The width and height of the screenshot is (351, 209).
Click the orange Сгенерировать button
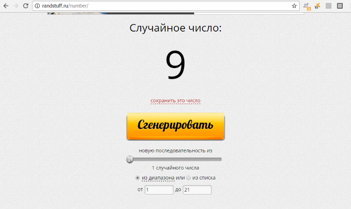[x=176, y=127]
